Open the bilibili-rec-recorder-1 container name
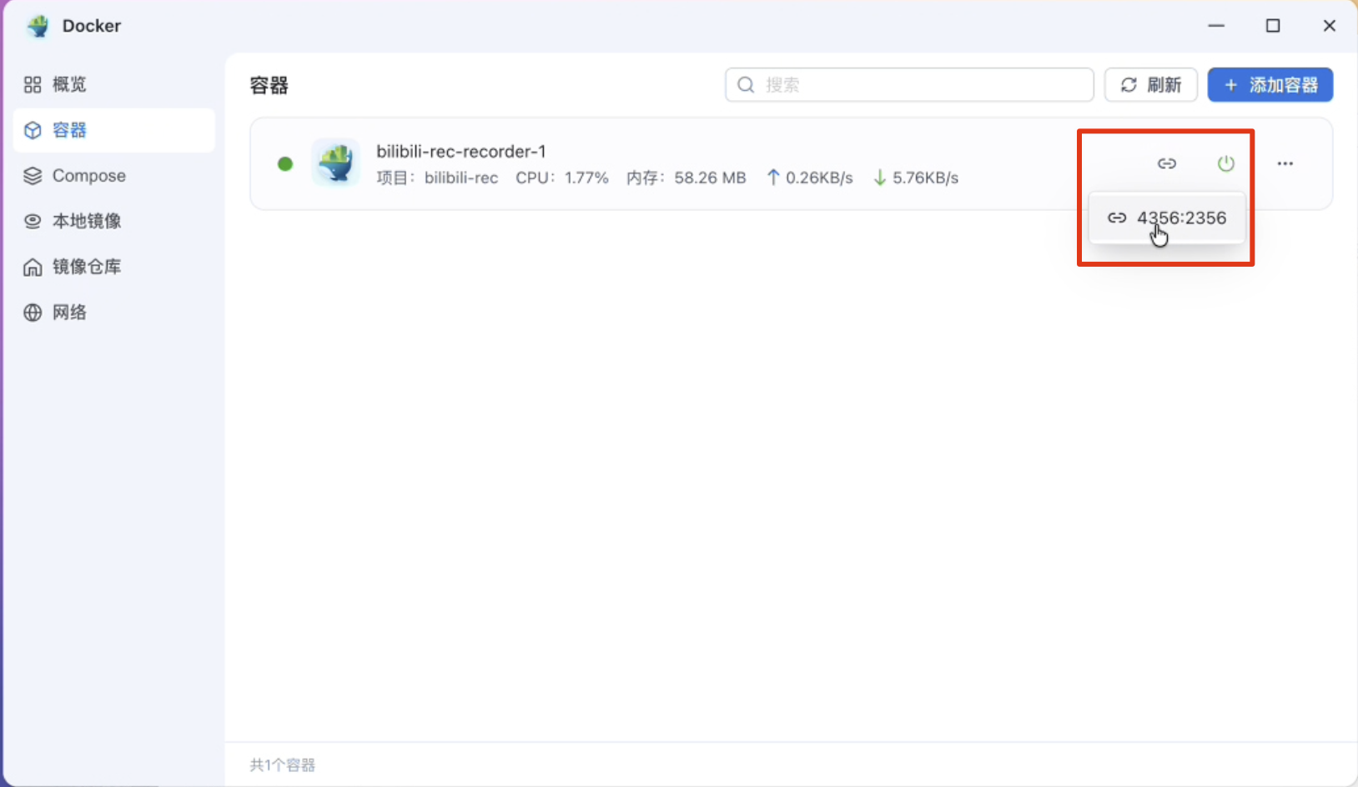Screen dimensions: 1358x787 tap(460, 151)
